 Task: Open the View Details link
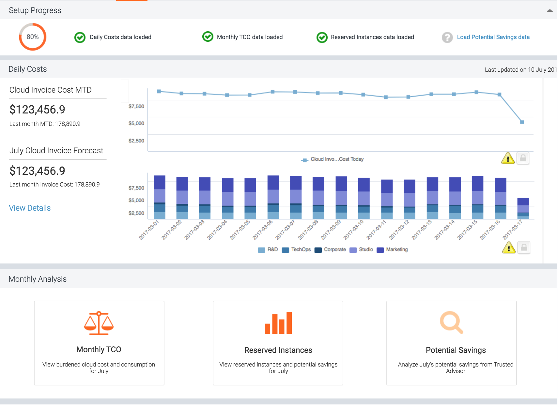point(30,208)
